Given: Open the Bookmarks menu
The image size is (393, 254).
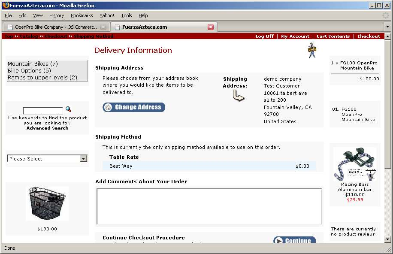Looking at the screenshot, I should (x=82, y=15).
